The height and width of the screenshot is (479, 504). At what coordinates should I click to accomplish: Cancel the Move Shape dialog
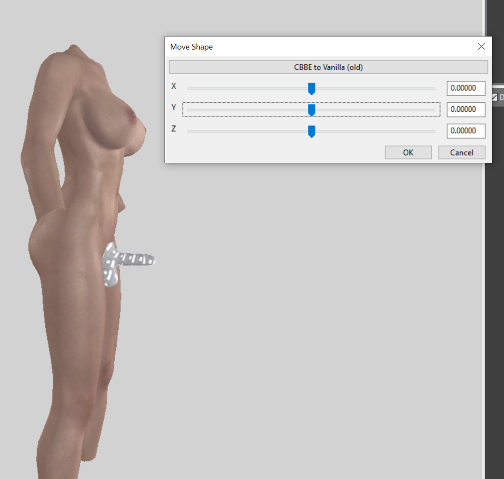click(x=461, y=153)
